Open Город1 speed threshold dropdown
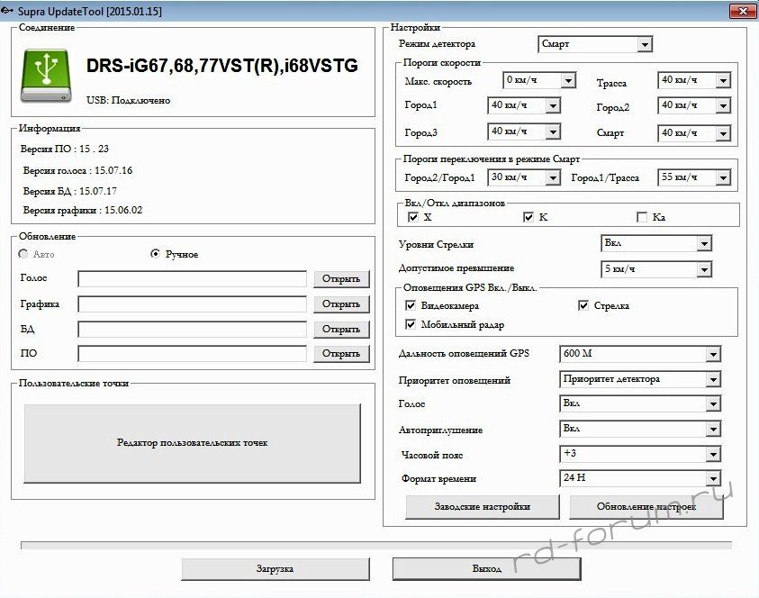Screen dimensions: 759x598 coord(524,105)
